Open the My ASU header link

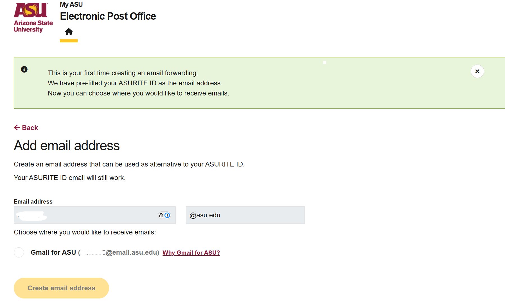click(x=71, y=4)
